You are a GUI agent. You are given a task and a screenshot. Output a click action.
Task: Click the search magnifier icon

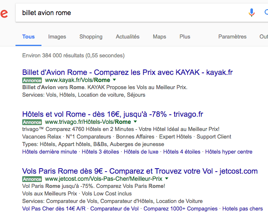[266, 12]
